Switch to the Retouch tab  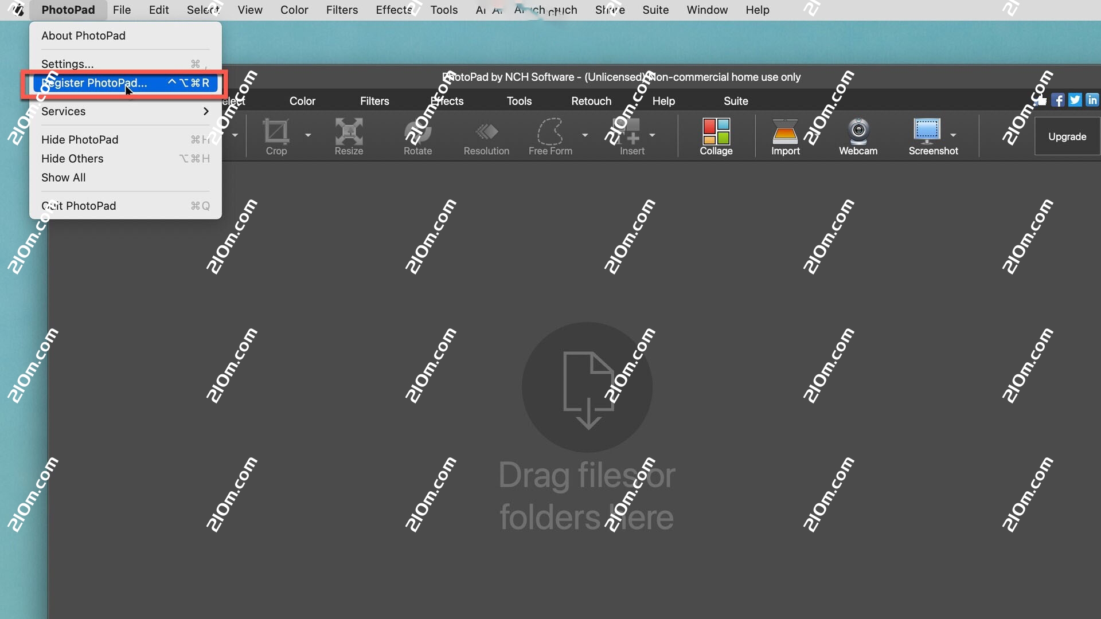[x=591, y=101]
